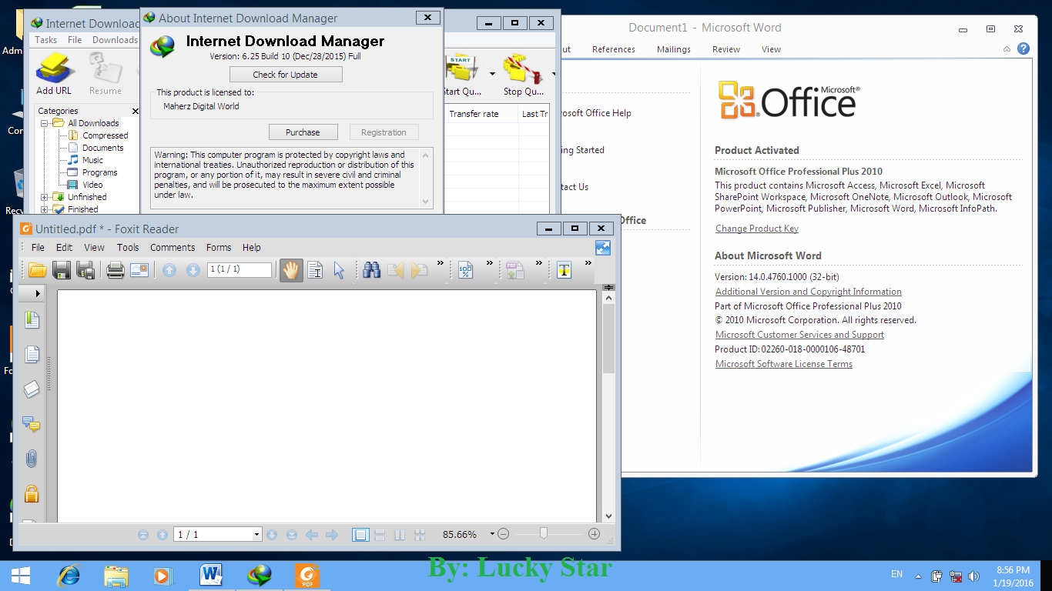
Task: Click the Foxit vertical scrollbar thumb
Action: [608, 339]
